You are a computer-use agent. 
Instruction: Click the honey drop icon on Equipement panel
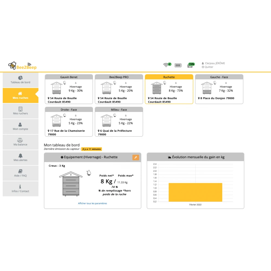(x=89, y=173)
